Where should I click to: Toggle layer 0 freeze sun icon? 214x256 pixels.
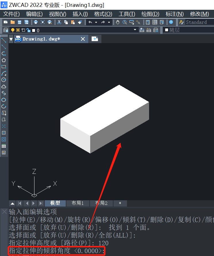click(18, 30)
